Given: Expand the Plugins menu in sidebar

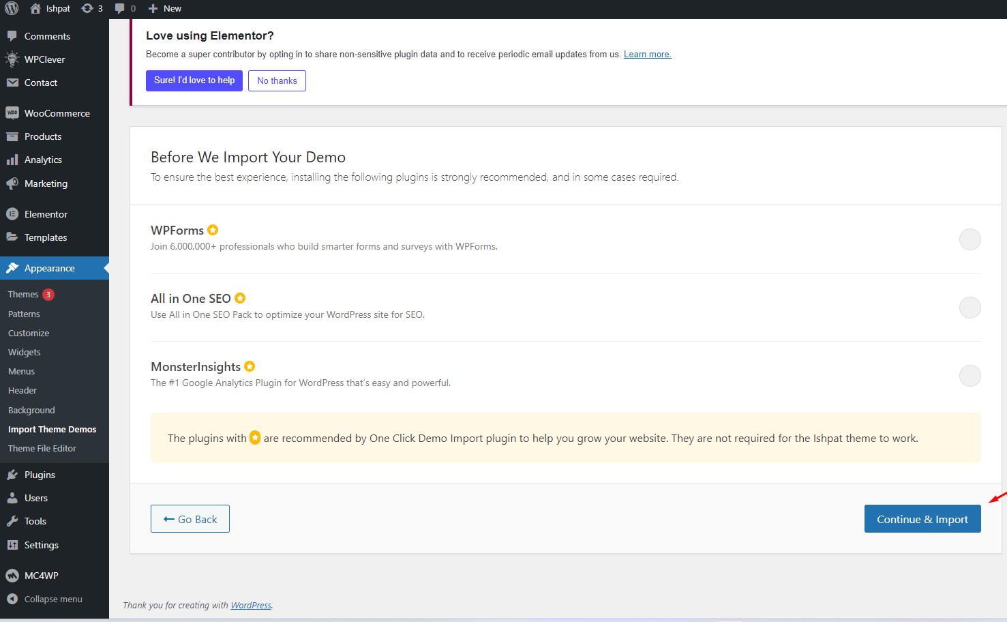Looking at the screenshot, I should tap(40, 475).
